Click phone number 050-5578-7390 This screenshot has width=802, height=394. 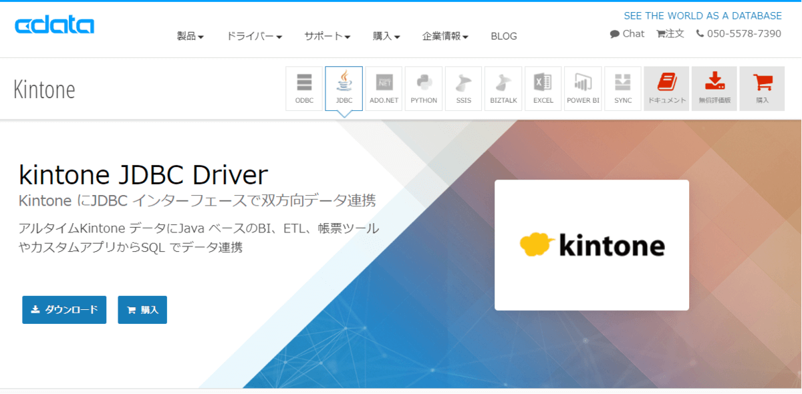[x=739, y=33]
